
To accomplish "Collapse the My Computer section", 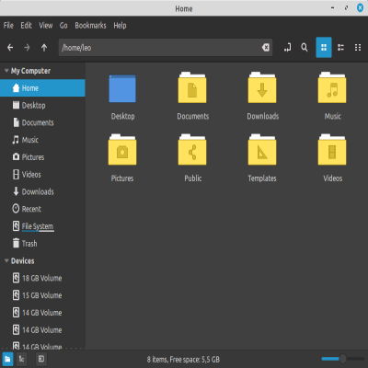I will click(x=6, y=71).
